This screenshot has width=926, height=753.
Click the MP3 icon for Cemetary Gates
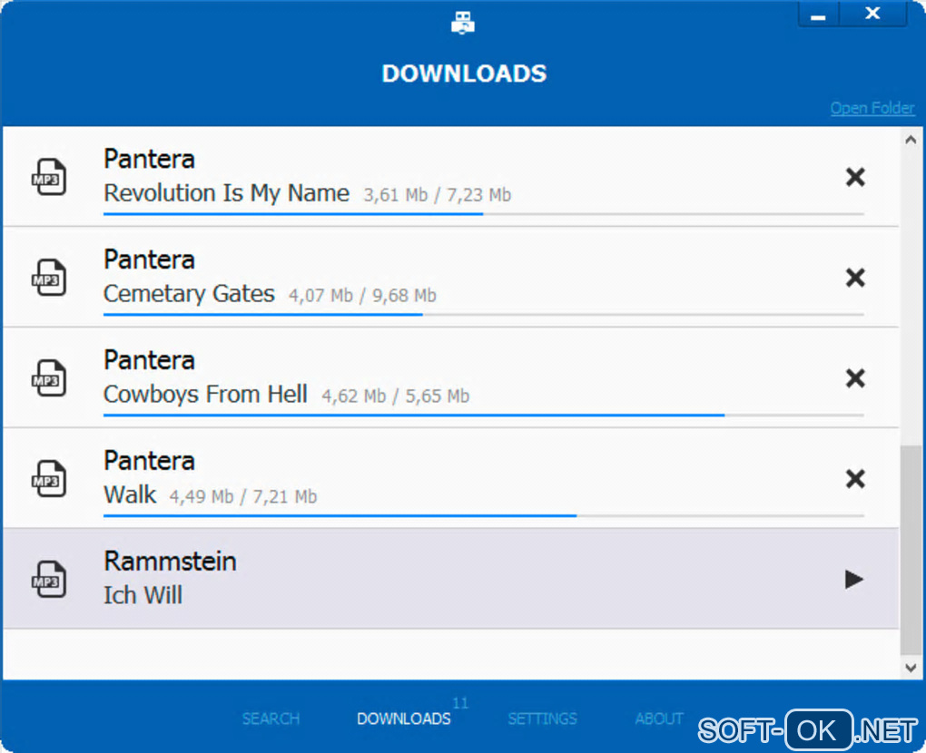48,278
